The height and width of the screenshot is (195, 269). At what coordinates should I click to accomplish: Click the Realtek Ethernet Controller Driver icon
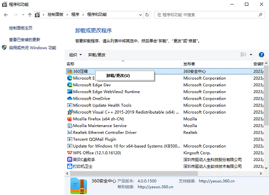point(69,132)
